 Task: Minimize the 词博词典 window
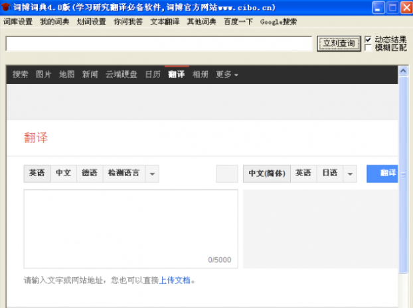point(378,7)
